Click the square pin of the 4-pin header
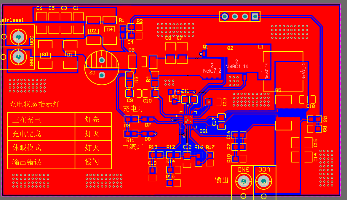Image resolution: width=347 pixels, height=200 pixels. click(x=255, y=16)
